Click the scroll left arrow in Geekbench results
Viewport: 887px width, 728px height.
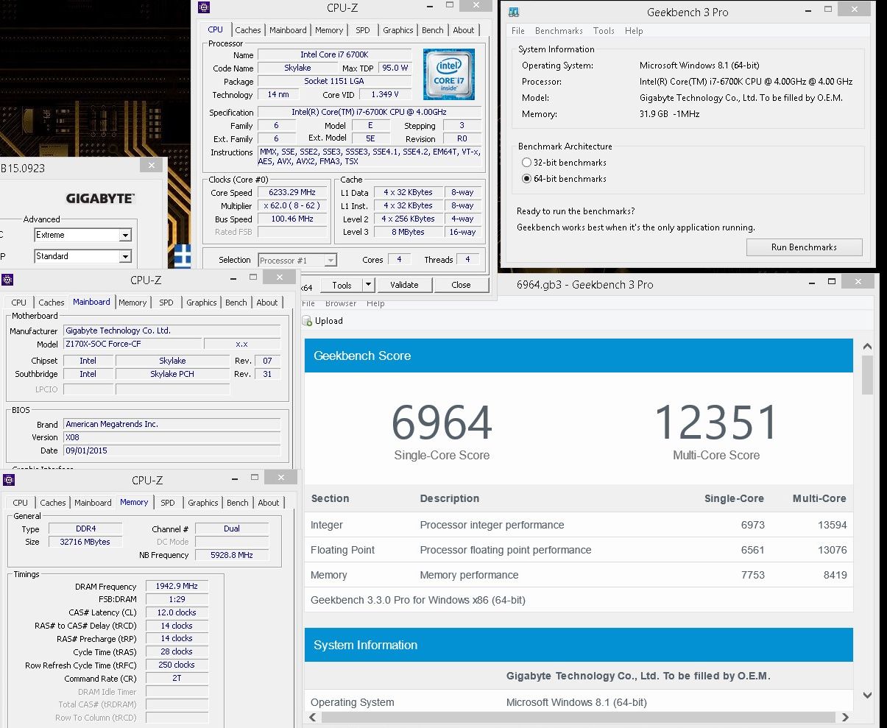click(312, 717)
